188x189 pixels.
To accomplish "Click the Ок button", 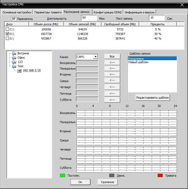I will coord(80,182).
